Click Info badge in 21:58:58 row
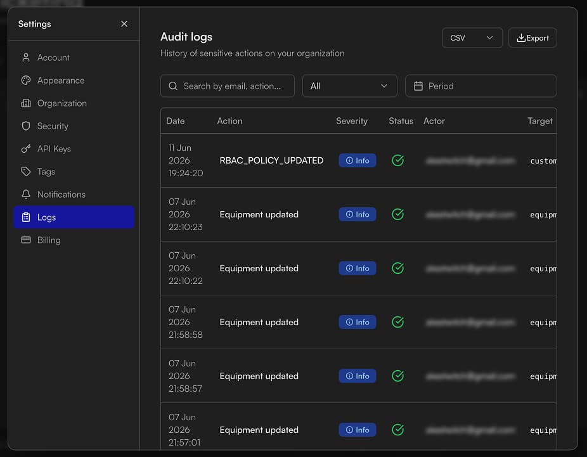 point(357,322)
